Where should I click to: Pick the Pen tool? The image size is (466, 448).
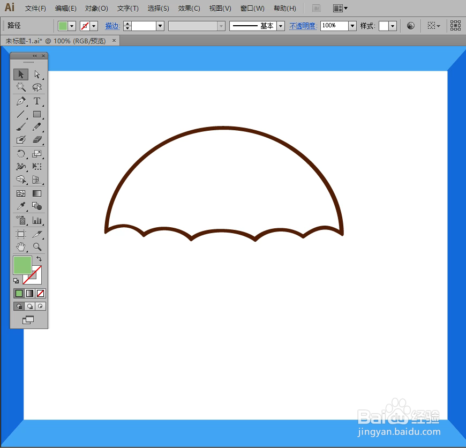coord(20,101)
